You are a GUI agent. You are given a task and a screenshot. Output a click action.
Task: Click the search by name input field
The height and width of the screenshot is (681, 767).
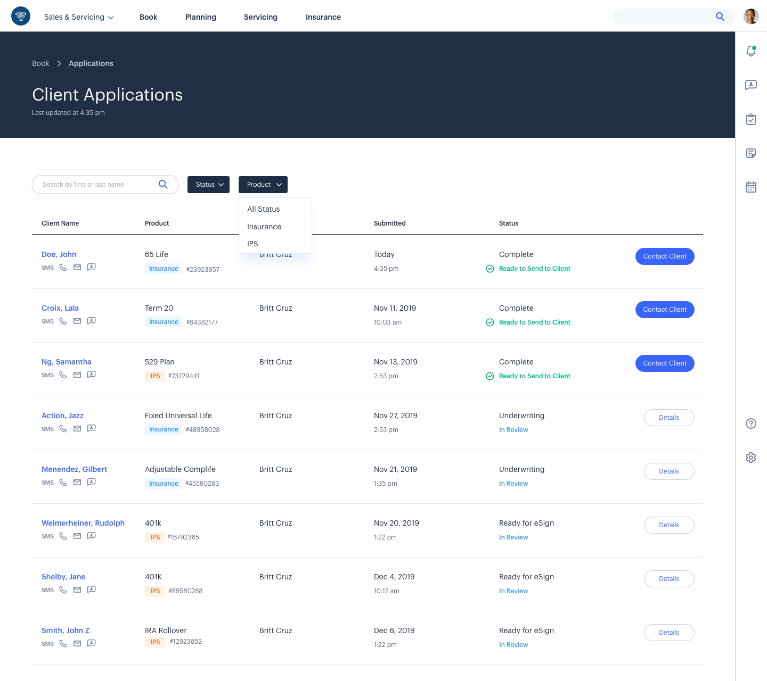pyautogui.click(x=105, y=185)
